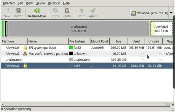Click the warning triangle on the /dev/sda2 row
The width and height of the screenshot is (175, 112).
click(x=25, y=54)
